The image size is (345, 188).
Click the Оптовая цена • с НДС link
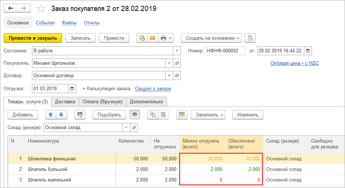[295, 63]
